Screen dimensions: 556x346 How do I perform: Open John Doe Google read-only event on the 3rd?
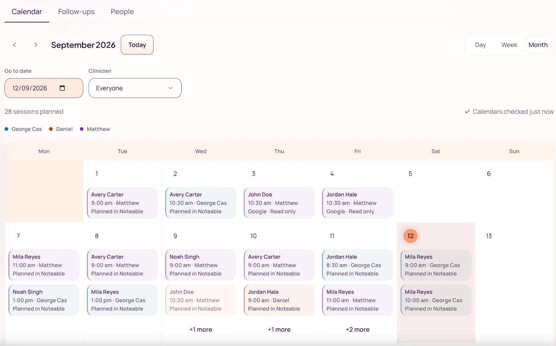279,203
